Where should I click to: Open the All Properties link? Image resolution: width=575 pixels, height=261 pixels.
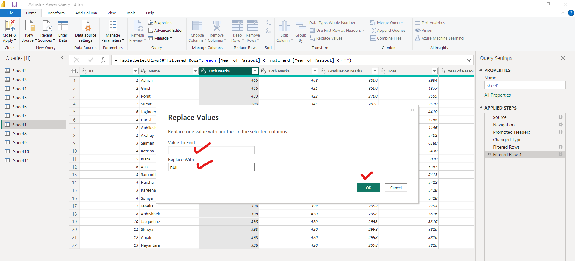pyautogui.click(x=497, y=95)
